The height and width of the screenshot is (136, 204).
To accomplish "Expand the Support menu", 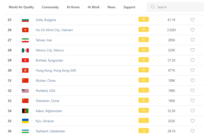I will click(129, 7).
